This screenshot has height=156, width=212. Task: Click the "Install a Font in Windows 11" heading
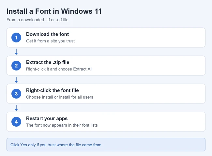(x=54, y=11)
